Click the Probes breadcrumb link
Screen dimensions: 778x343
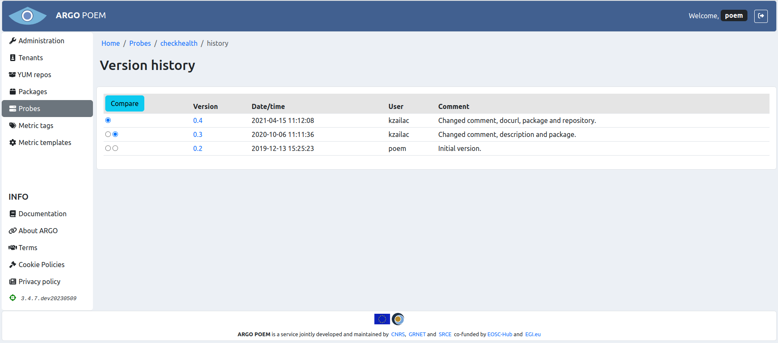tap(140, 43)
